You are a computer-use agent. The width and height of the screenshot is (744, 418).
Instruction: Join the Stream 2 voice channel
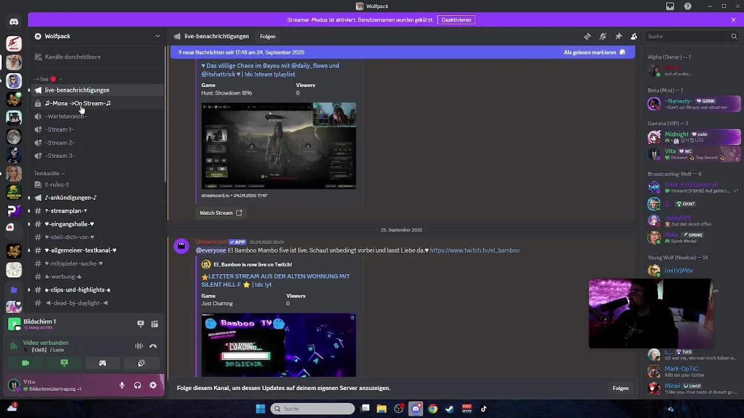pos(97,143)
